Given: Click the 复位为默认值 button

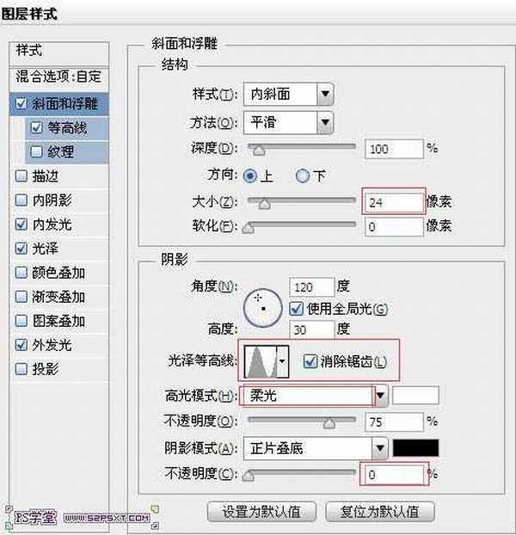Looking at the screenshot, I should click(379, 511).
